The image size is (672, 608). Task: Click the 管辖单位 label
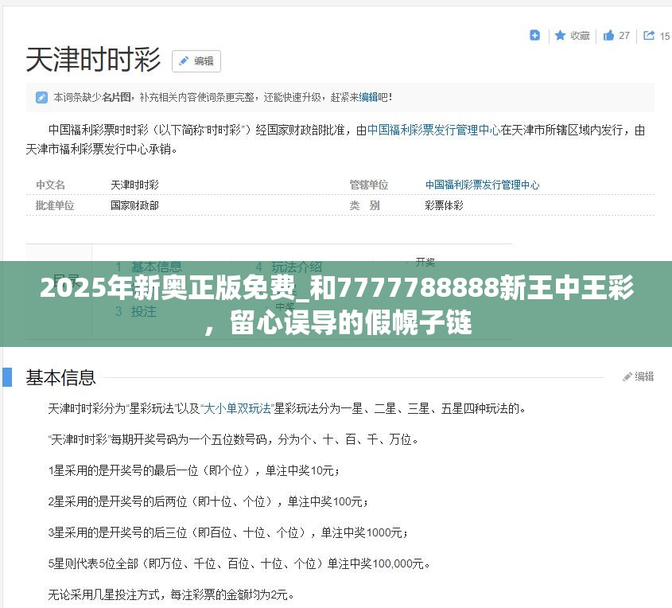tap(368, 185)
